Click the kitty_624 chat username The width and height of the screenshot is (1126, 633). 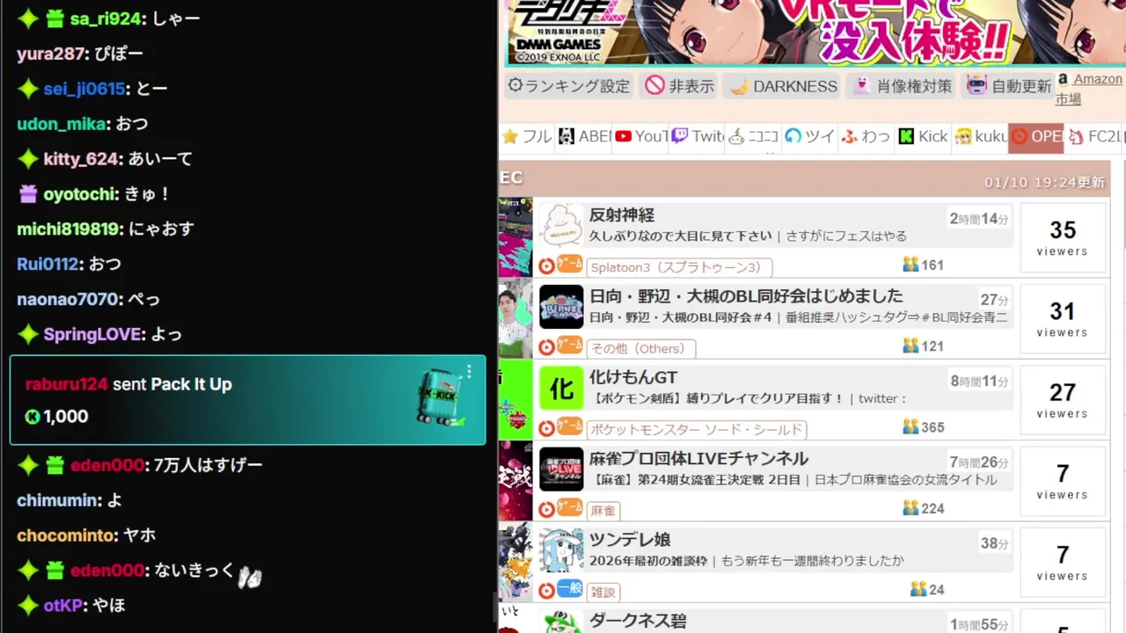[x=81, y=159]
